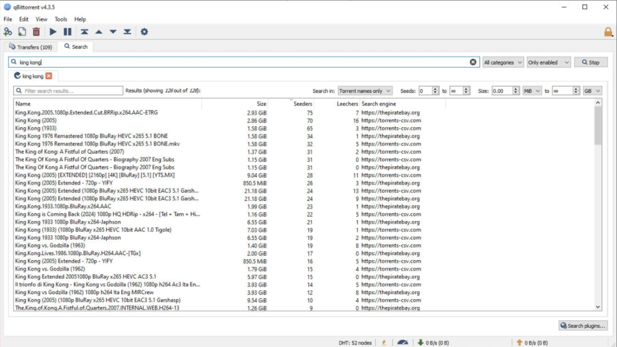Click the Pause icon in toolbar
Image resolution: width=617 pixels, height=347 pixels.
[67, 32]
